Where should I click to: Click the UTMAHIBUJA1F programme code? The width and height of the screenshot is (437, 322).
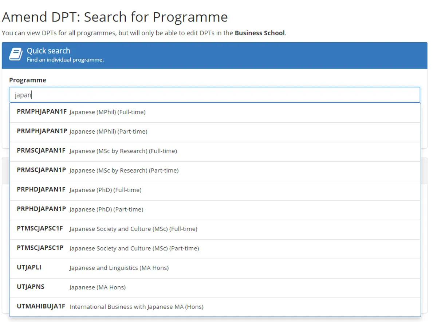[41, 307]
